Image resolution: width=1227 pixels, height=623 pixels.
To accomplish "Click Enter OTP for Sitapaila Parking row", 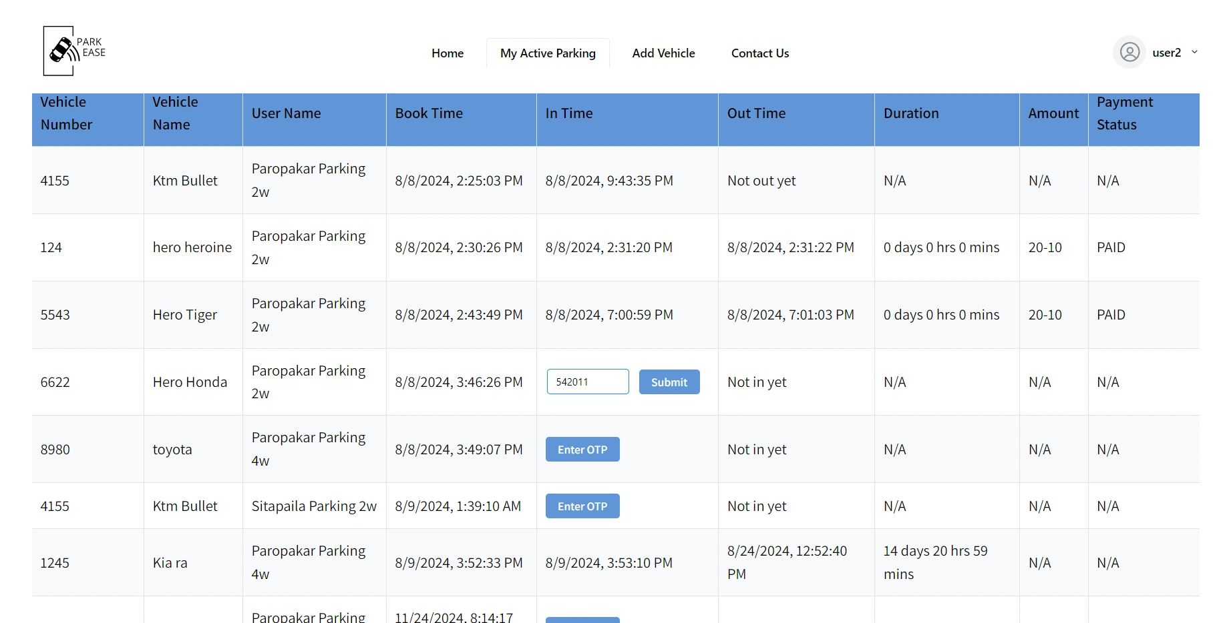I will click(x=582, y=506).
